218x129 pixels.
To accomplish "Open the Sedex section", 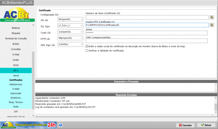I will (16, 60).
